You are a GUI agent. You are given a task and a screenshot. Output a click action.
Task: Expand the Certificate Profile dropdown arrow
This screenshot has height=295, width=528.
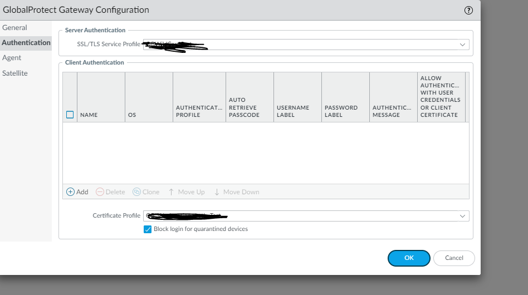tap(462, 216)
